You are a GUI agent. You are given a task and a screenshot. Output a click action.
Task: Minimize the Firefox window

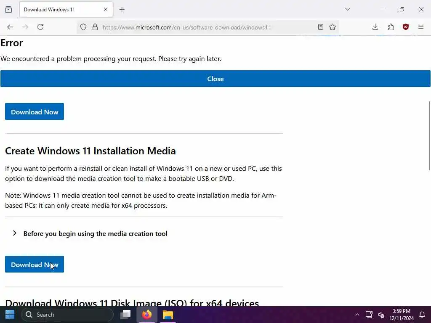(382, 9)
